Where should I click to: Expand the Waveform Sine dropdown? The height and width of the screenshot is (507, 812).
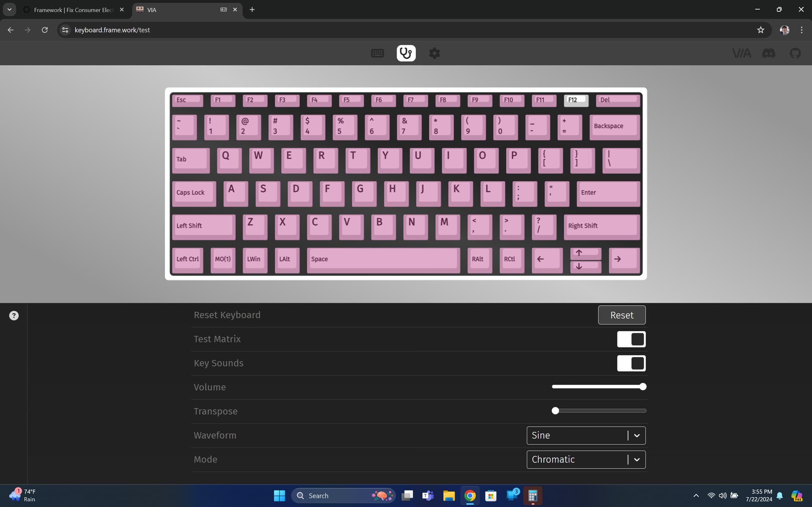(586, 436)
